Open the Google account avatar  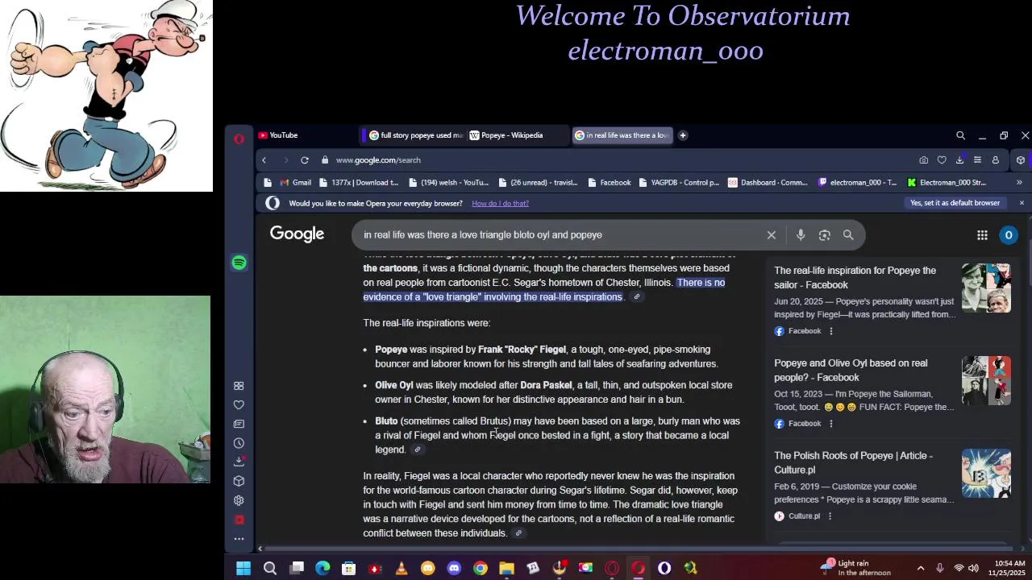coord(1009,235)
